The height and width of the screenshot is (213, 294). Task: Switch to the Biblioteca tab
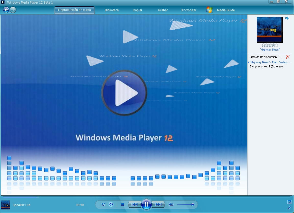(111, 10)
